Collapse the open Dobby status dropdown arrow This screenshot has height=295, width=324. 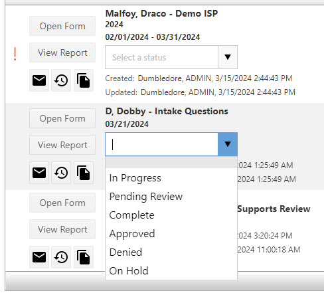click(228, 144)
